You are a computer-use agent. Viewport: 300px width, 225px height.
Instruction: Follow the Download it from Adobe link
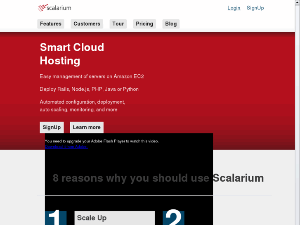point(66,147)
